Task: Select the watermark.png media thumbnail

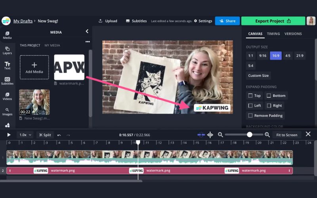Action: pyautogui.click(x=69, y=67)
